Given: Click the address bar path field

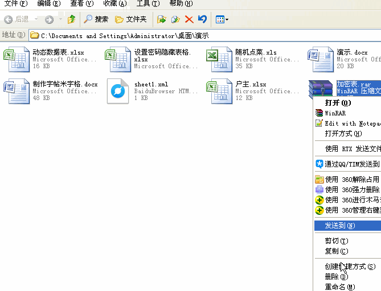Looking at the screenshot, I should [205, 36].
